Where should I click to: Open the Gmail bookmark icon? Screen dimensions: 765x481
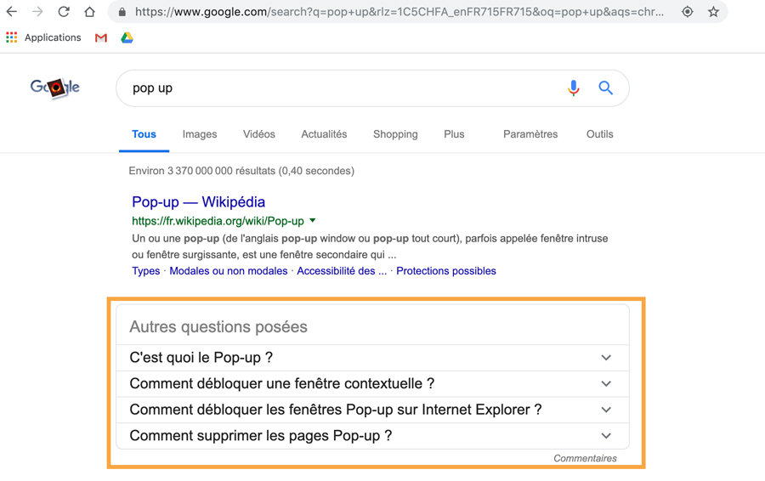[x=101, y=37]
